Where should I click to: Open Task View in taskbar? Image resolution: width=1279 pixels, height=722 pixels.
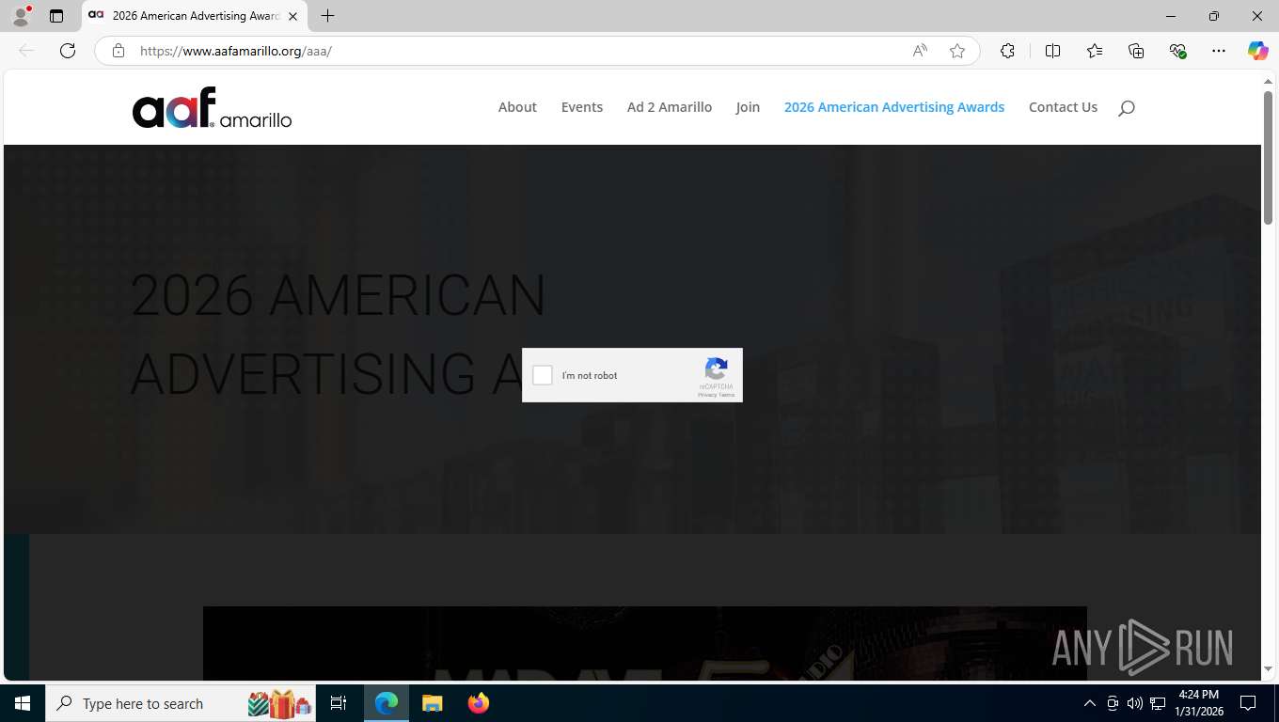tap(339, 703)
